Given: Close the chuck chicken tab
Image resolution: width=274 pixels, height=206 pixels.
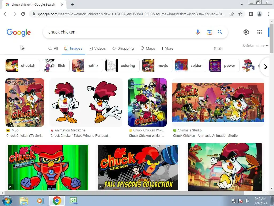Looking at the screenshot, I should click(x=62, y=5).
